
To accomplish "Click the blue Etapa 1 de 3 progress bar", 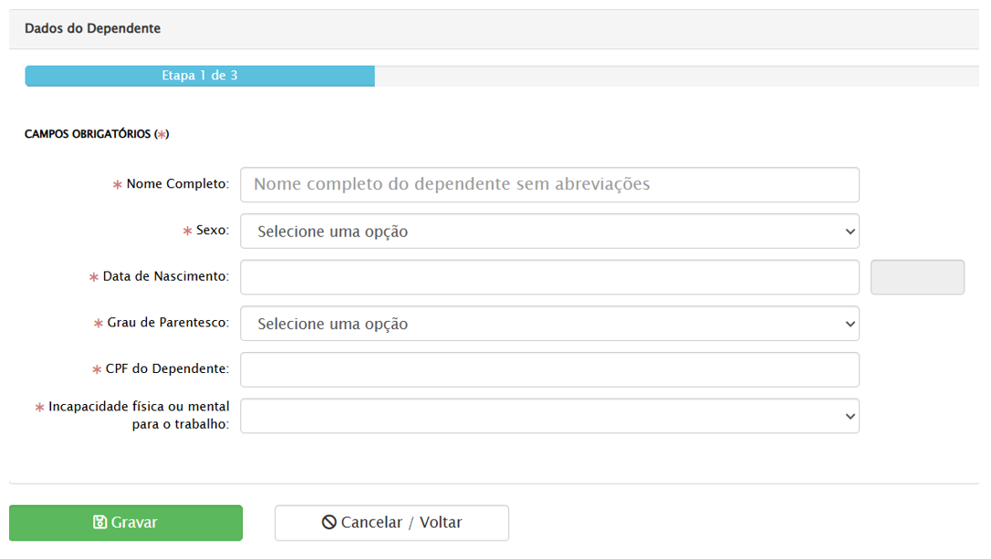I will (x=199, y=76).
